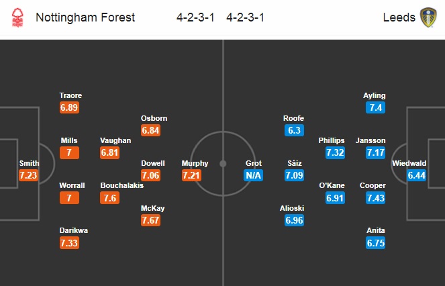Screen dimensions: 445x286
Task: Click Anita's 6.75 rating badge
Action: coord(375,243)
